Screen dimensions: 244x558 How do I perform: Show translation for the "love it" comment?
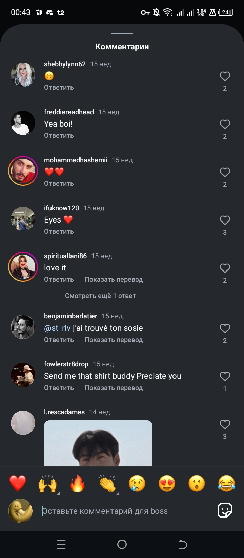[x=114, y=279]
